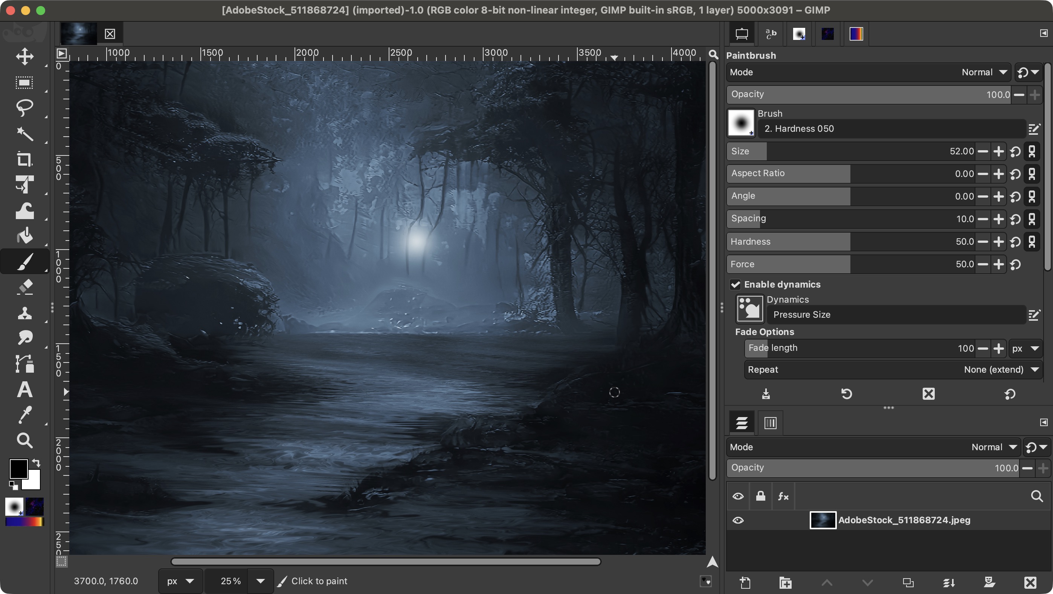Open paint mode group switch dropdown
This screenshot has height=594, width=1053.
tap(1028, 72)
